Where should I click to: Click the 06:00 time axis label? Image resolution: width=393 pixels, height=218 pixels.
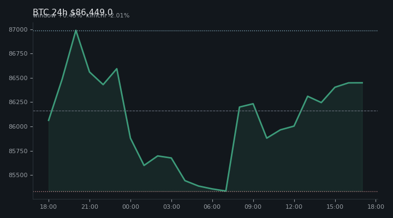pyautogui.click(x=212, y=207)
